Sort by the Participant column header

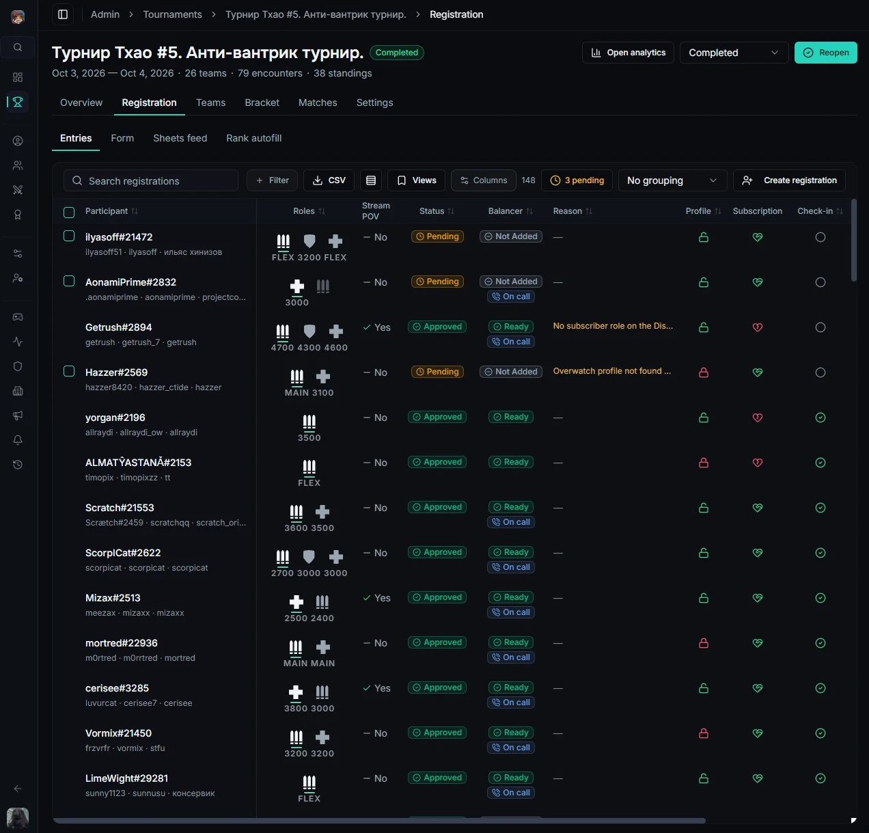(111, 211)
